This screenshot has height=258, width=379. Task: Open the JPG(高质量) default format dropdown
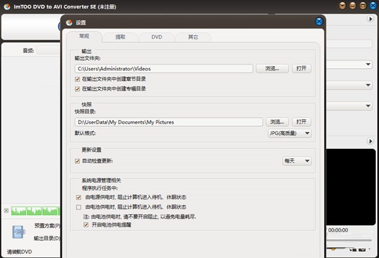(289, 133)
